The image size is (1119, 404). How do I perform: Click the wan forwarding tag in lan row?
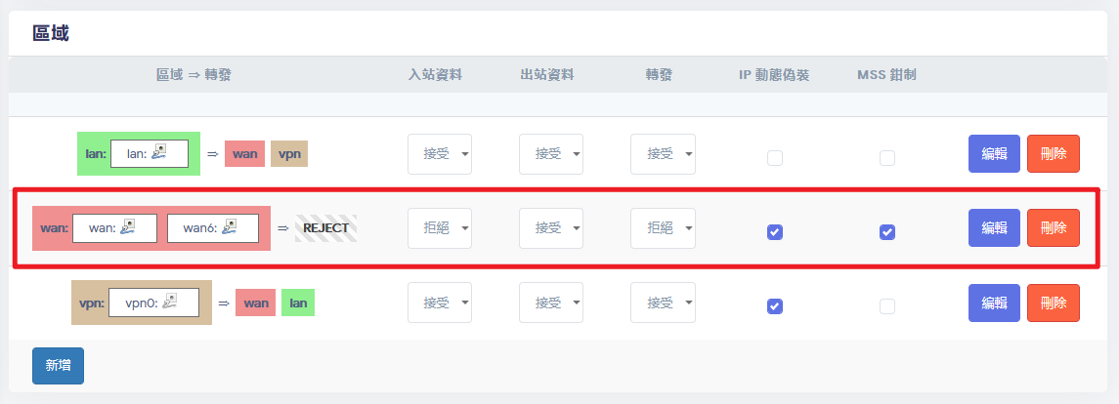tap(244, 153)
